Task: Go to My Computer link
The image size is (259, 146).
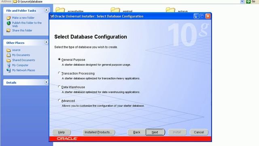Action: pyautogui.click(x=20, y=65)
